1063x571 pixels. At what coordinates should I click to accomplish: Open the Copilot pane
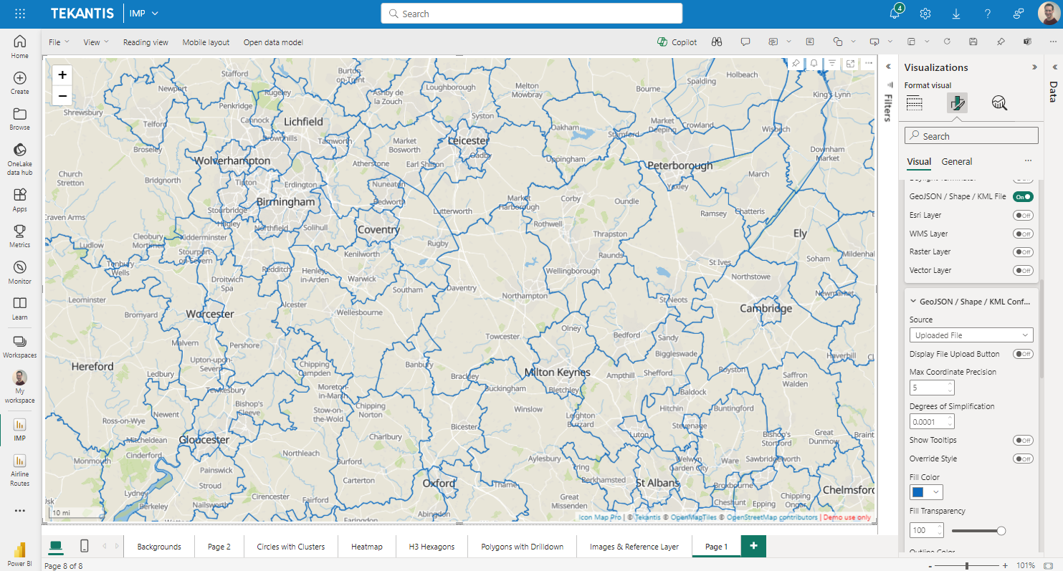click(677, 42)
